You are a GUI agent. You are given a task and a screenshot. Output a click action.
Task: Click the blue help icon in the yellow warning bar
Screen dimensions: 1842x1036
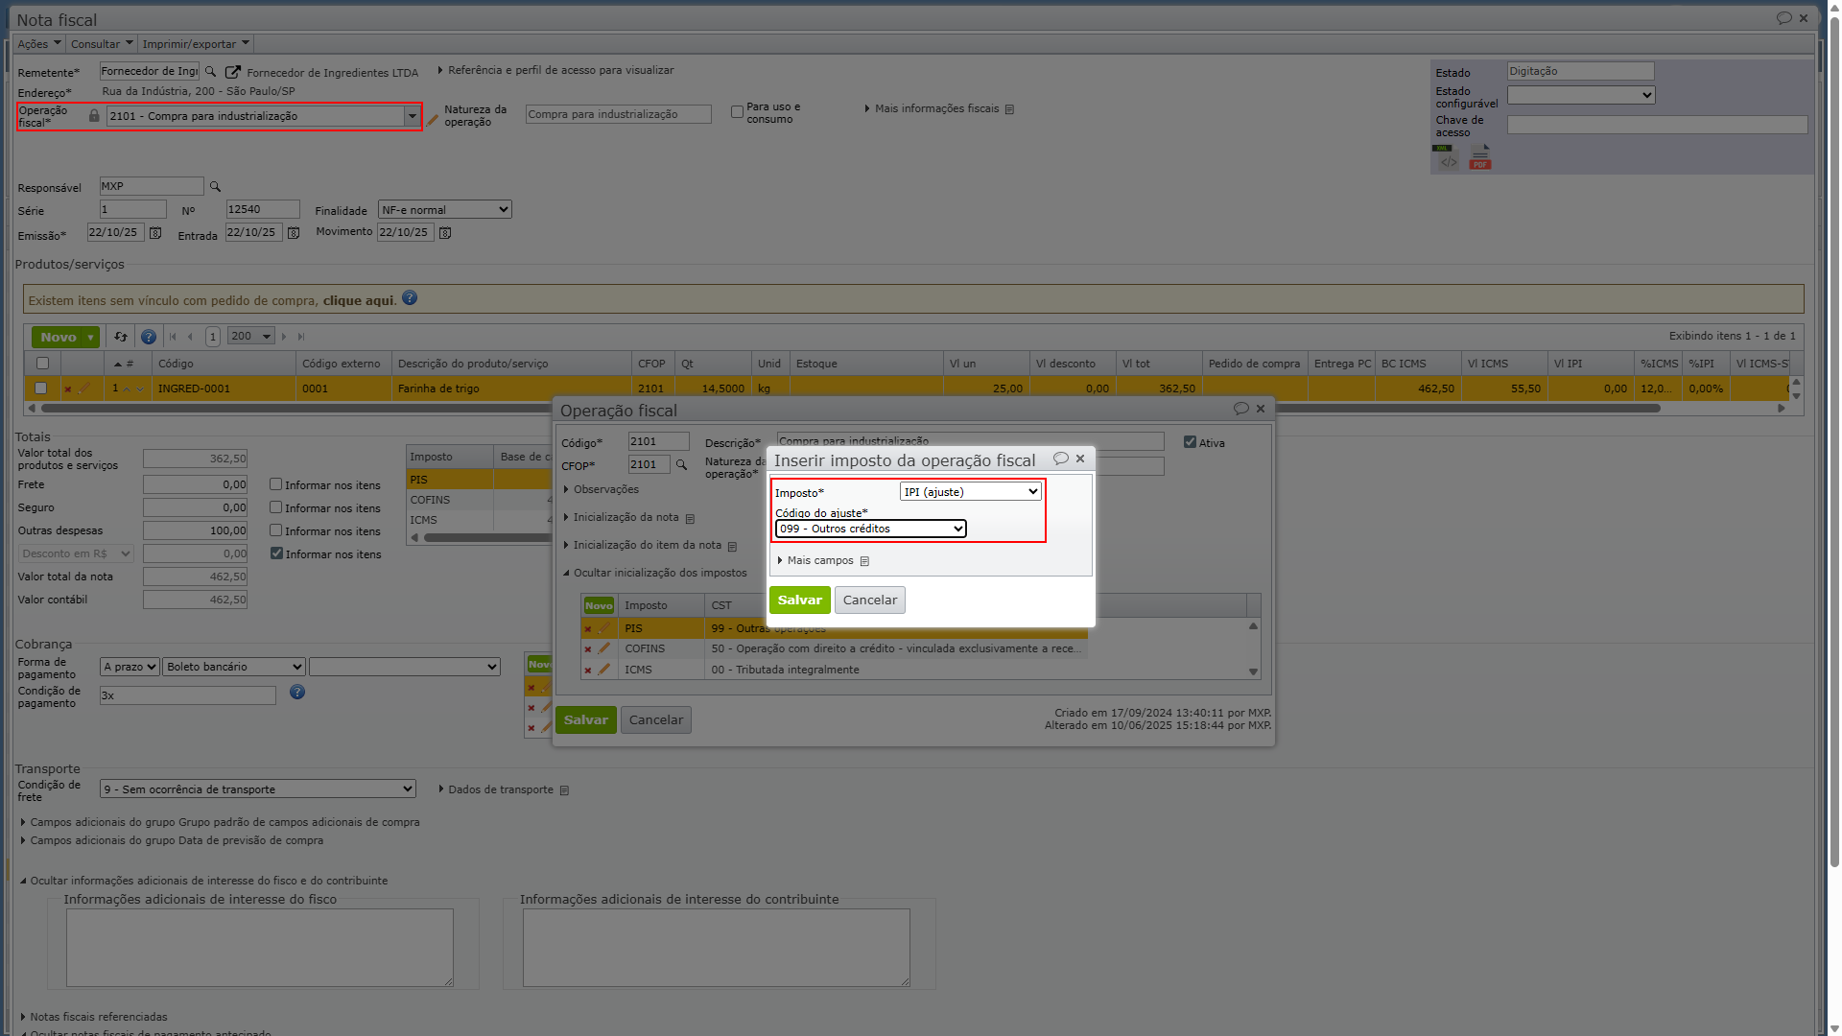[410, 298]
